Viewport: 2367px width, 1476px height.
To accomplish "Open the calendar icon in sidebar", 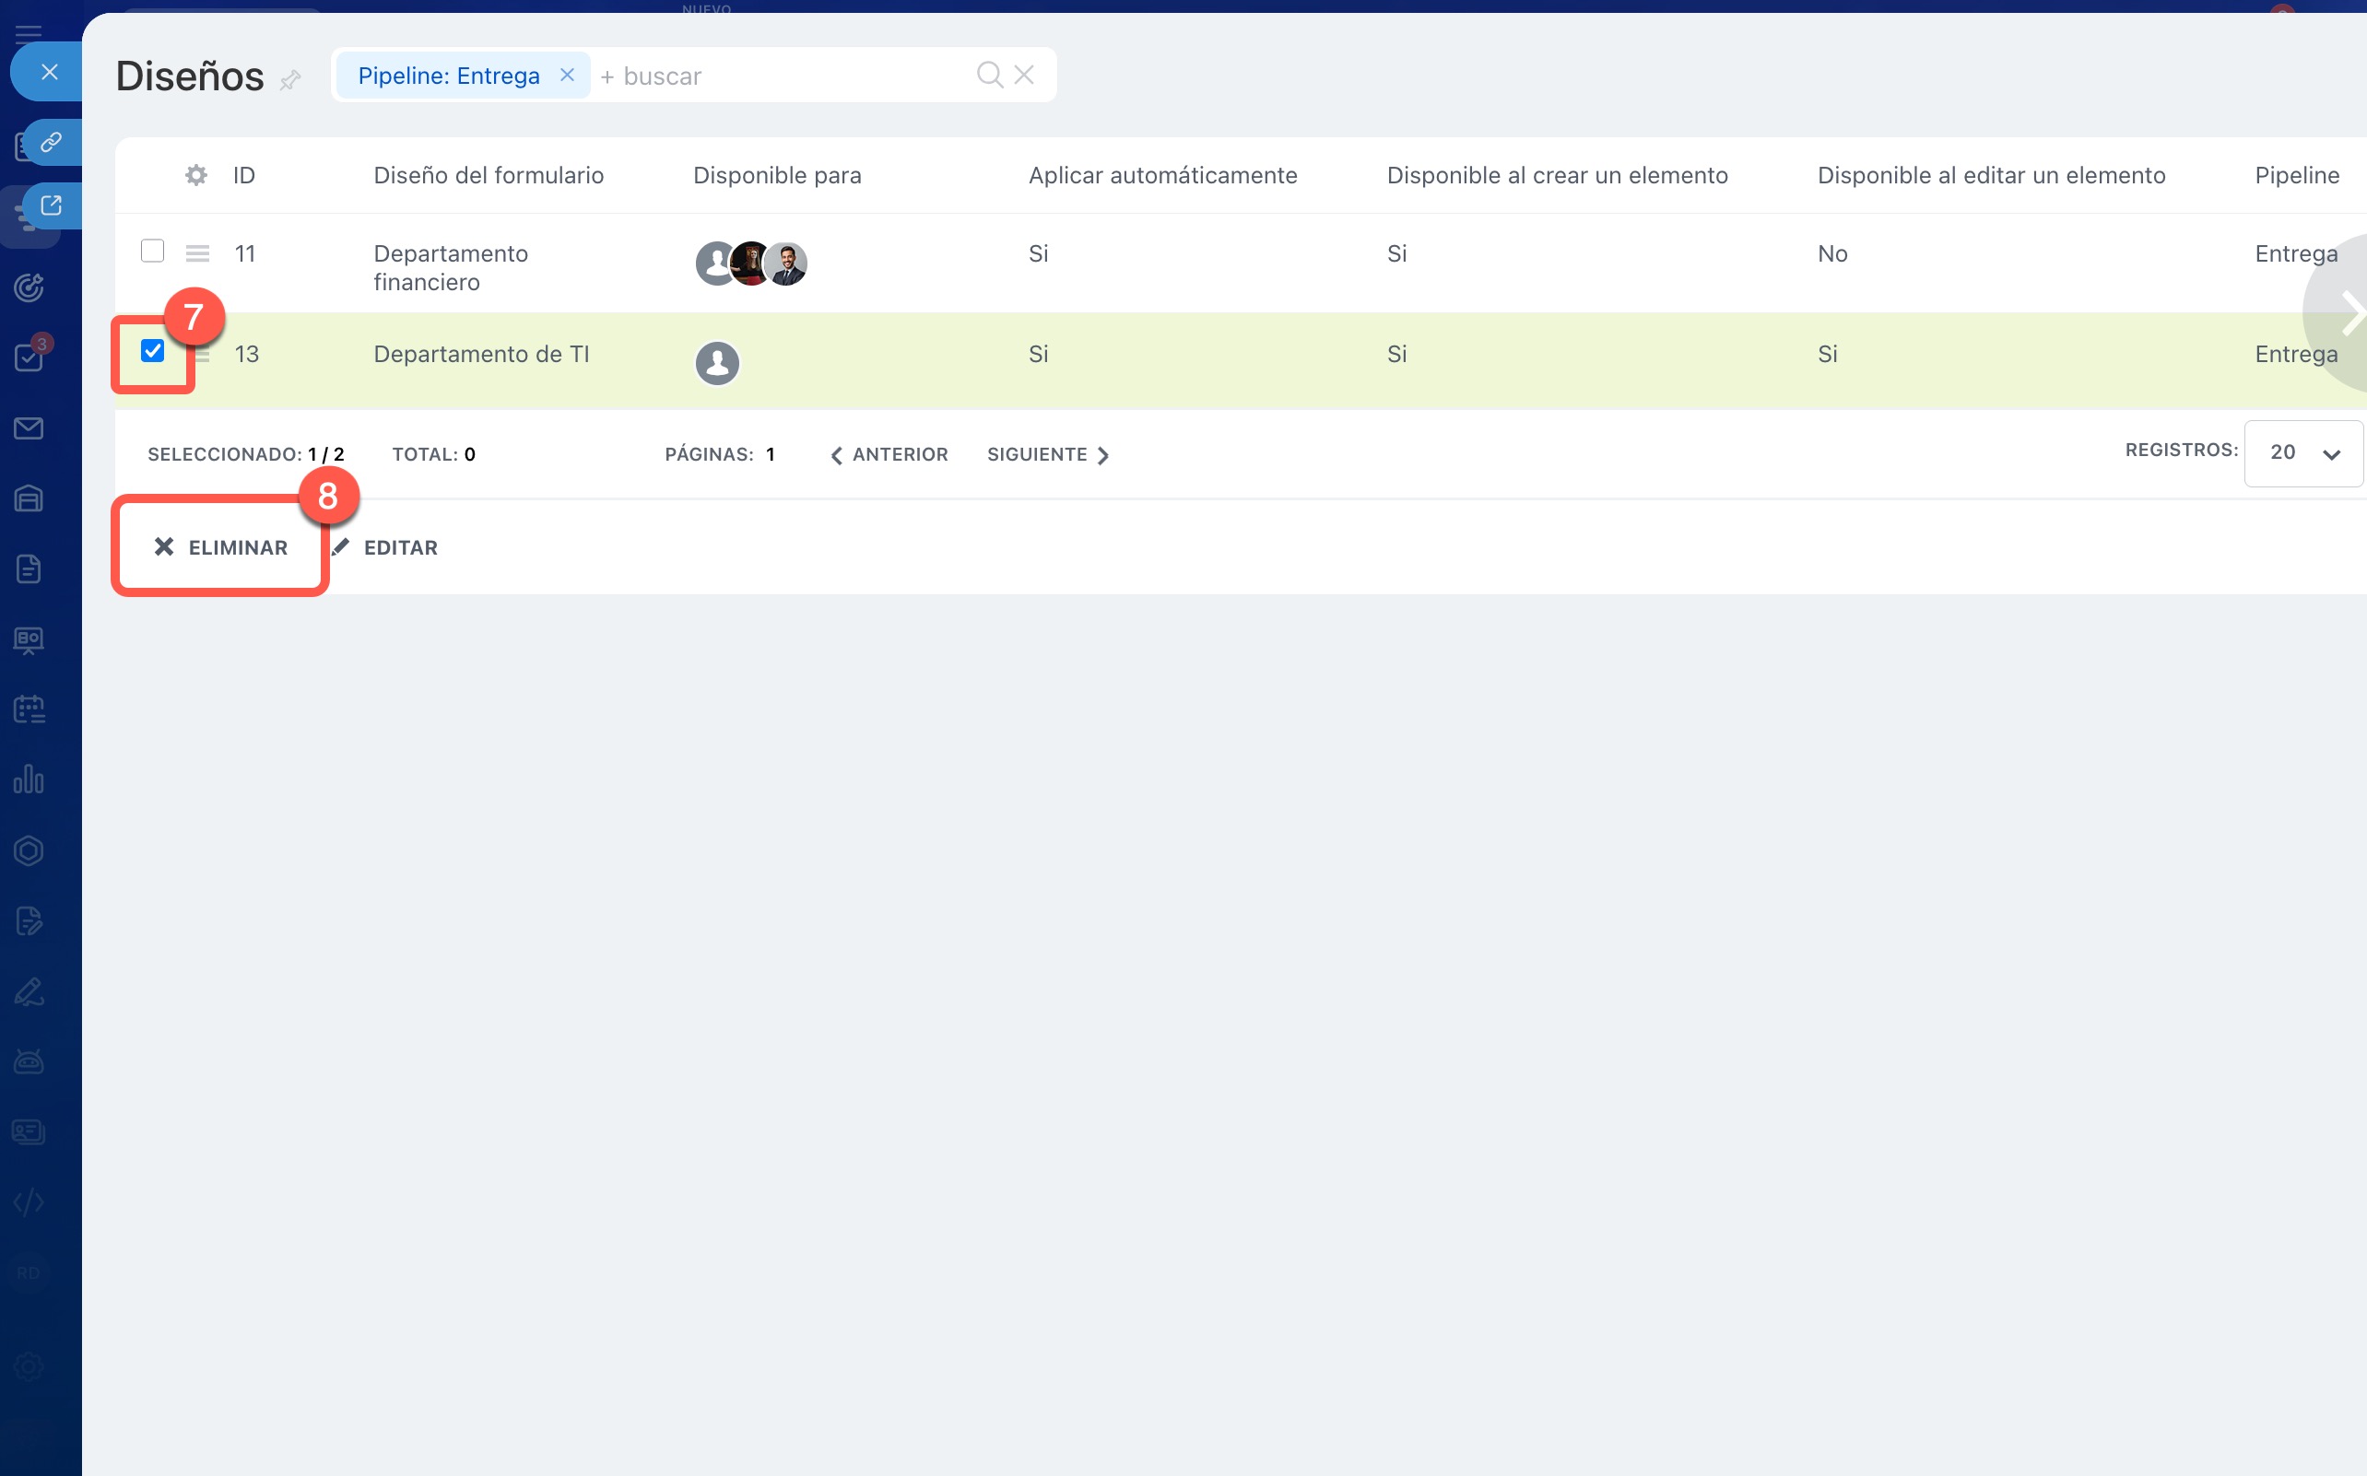I will click(29, 709).
